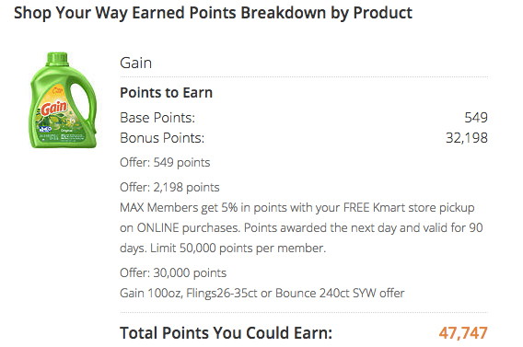
Task: Click the Offer: 549 points line
Action: (x=165, y=163)
